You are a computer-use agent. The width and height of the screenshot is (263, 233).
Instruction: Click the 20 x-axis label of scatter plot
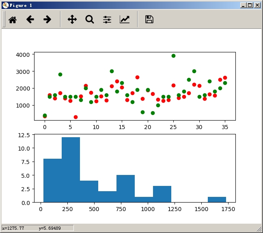coord(148,127)
